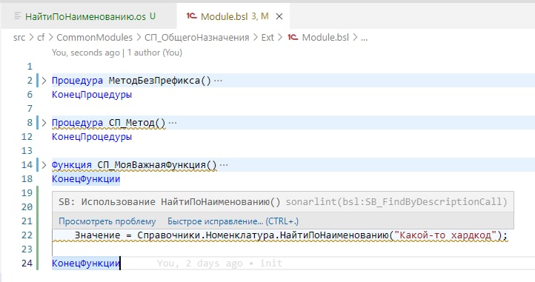This screenshot has height=282, width=535.
Task: Click line number 22 in the gutter
Action: 27,235
